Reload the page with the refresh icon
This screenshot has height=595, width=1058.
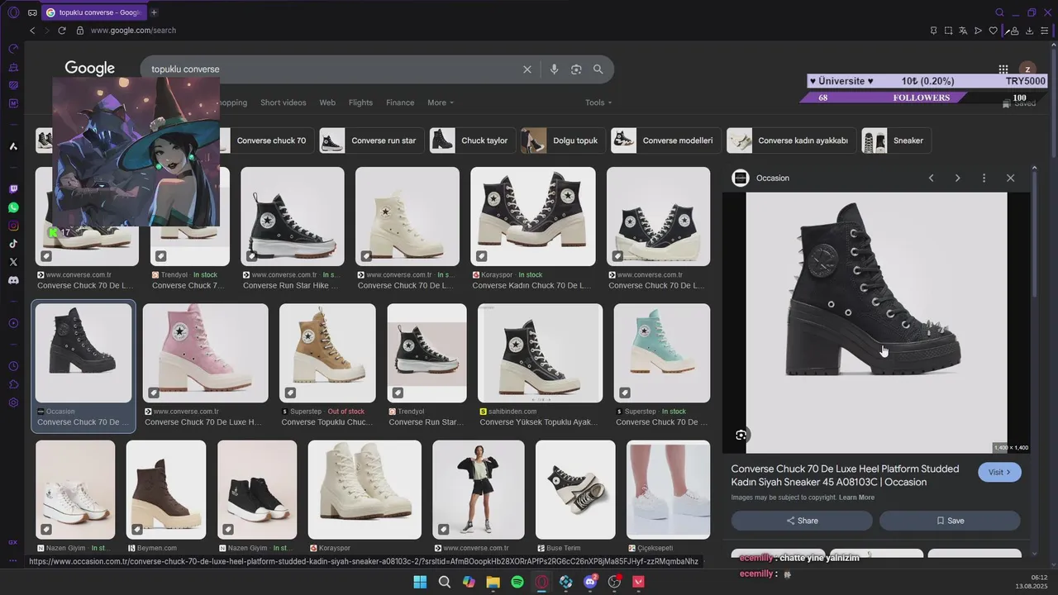click(x=62, y=31)
